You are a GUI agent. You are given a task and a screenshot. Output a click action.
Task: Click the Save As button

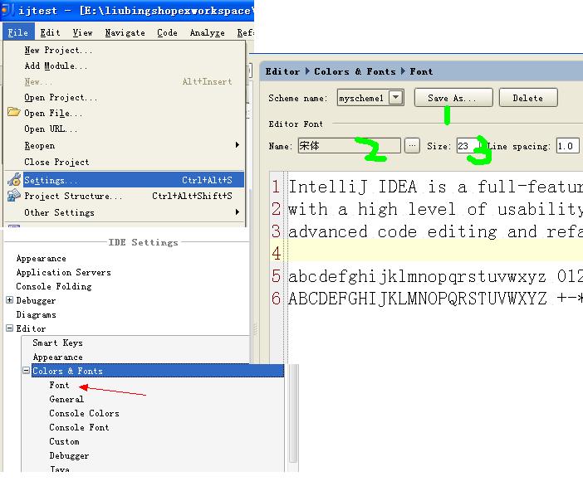[x=453, y=98]
